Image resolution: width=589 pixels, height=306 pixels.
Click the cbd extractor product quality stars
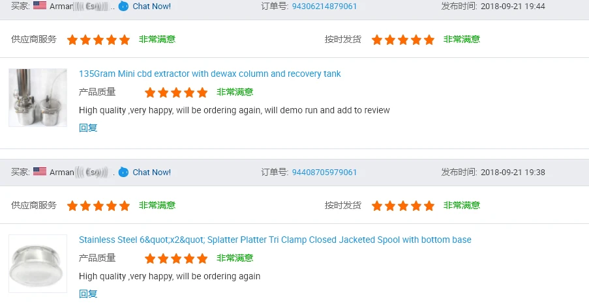pyautogui.click(x=176, y=92)
